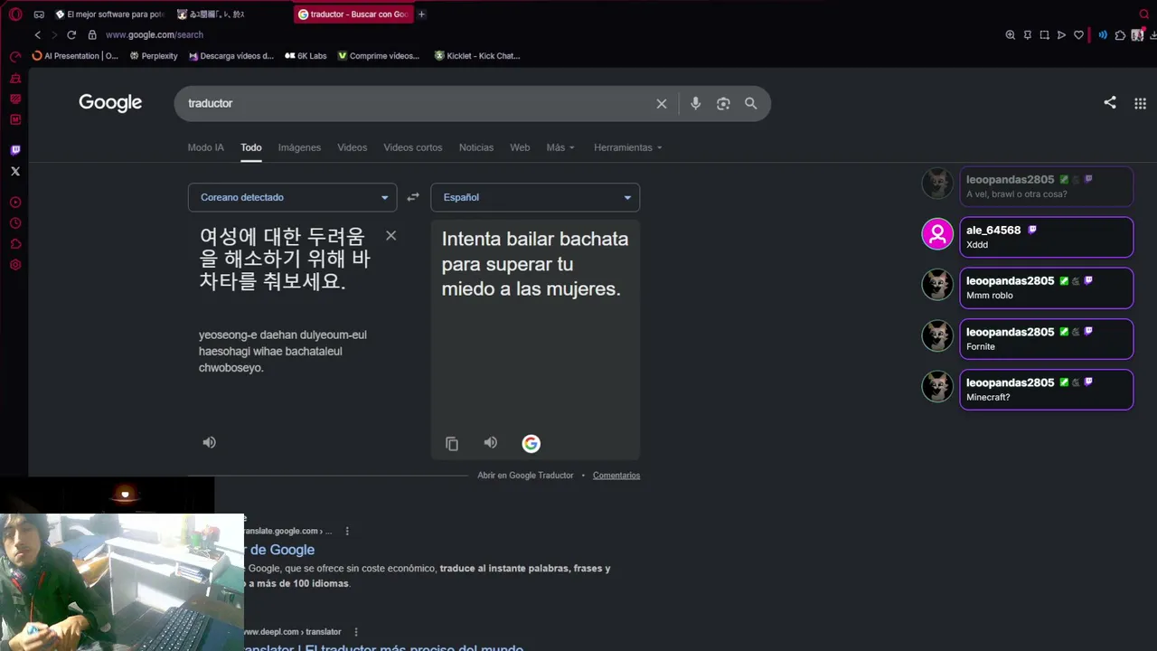The image size is (1157, 651).
Task: Open a new browser tab
Action: coord(422,14)
